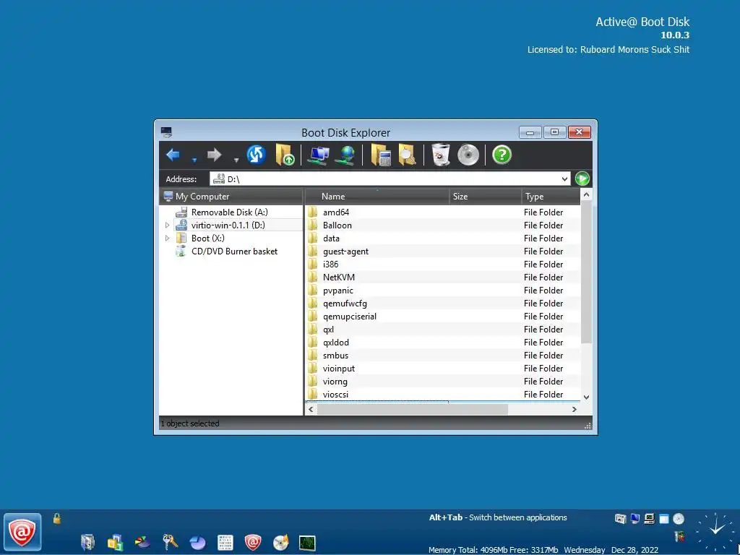Select the NetKVM folder

click(x=338, y=277)
